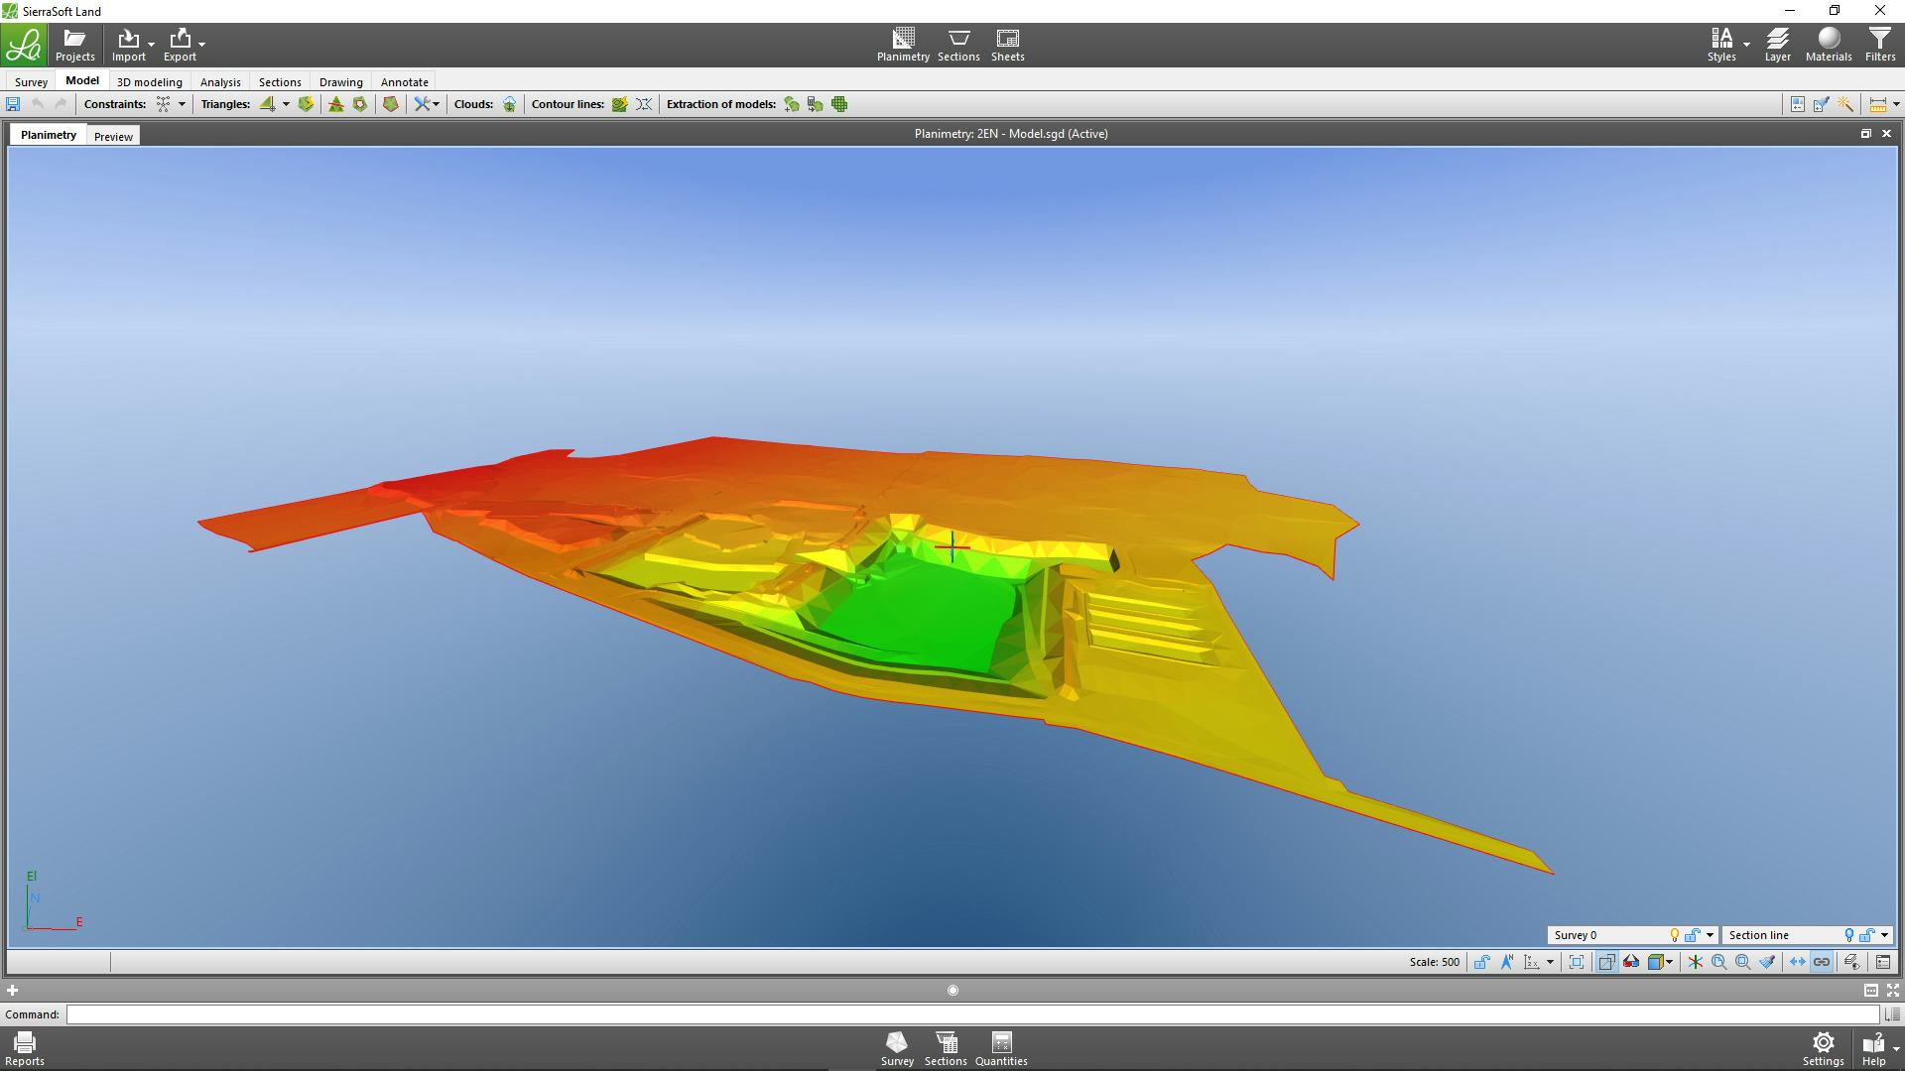
Task: Expand the Styles dropdown arrow
Action: tap(1745, 44)
